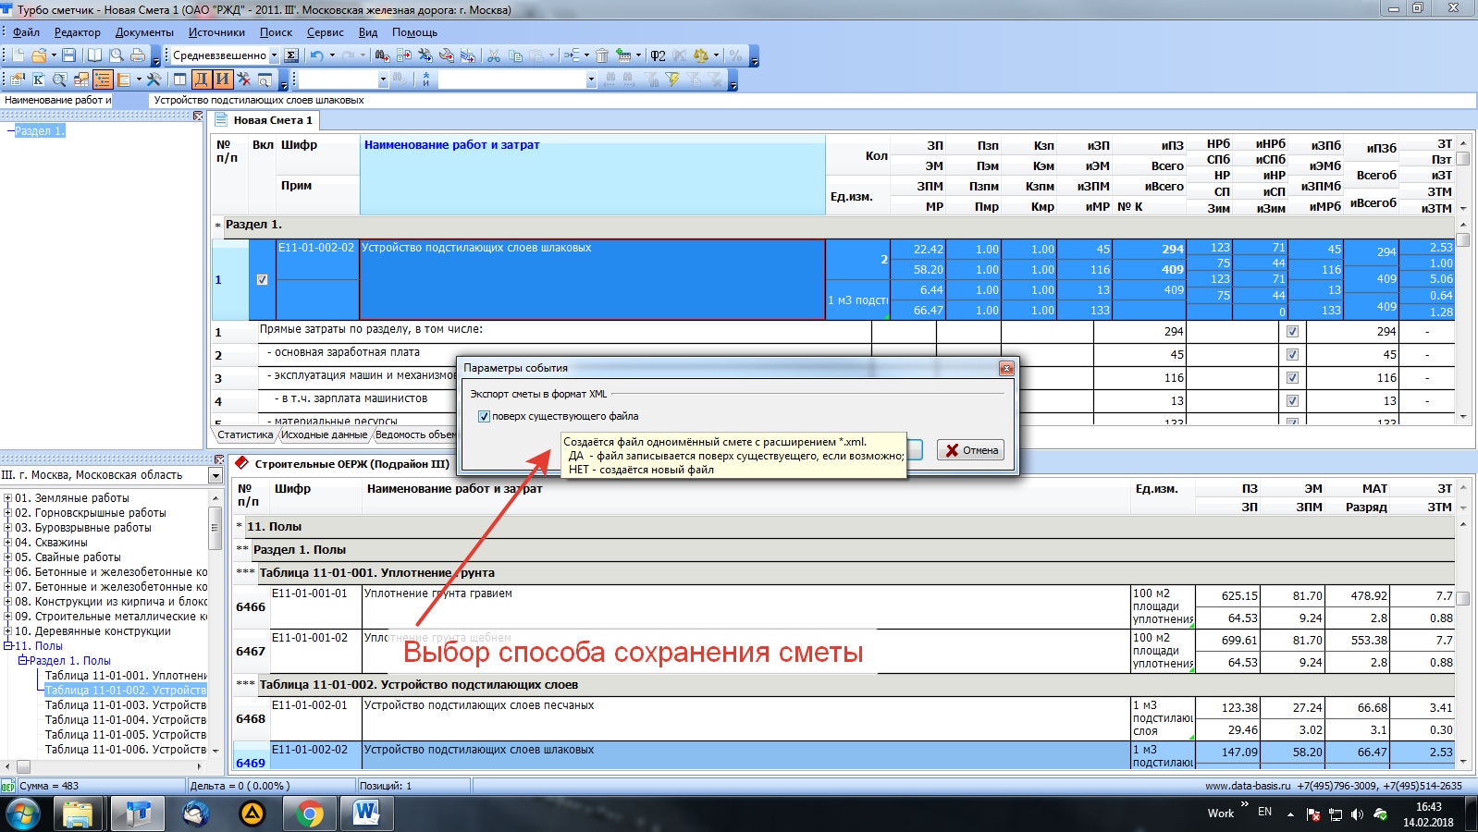Click the Undo arrow icon
This screenshot has width=1478, height=832.
pyautogui.click(x=317, y=55)
